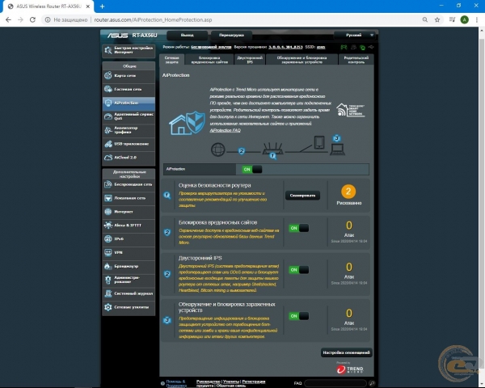Open Wireless network sidebar icon
485x388 pixels.
(x=108, y=184)
